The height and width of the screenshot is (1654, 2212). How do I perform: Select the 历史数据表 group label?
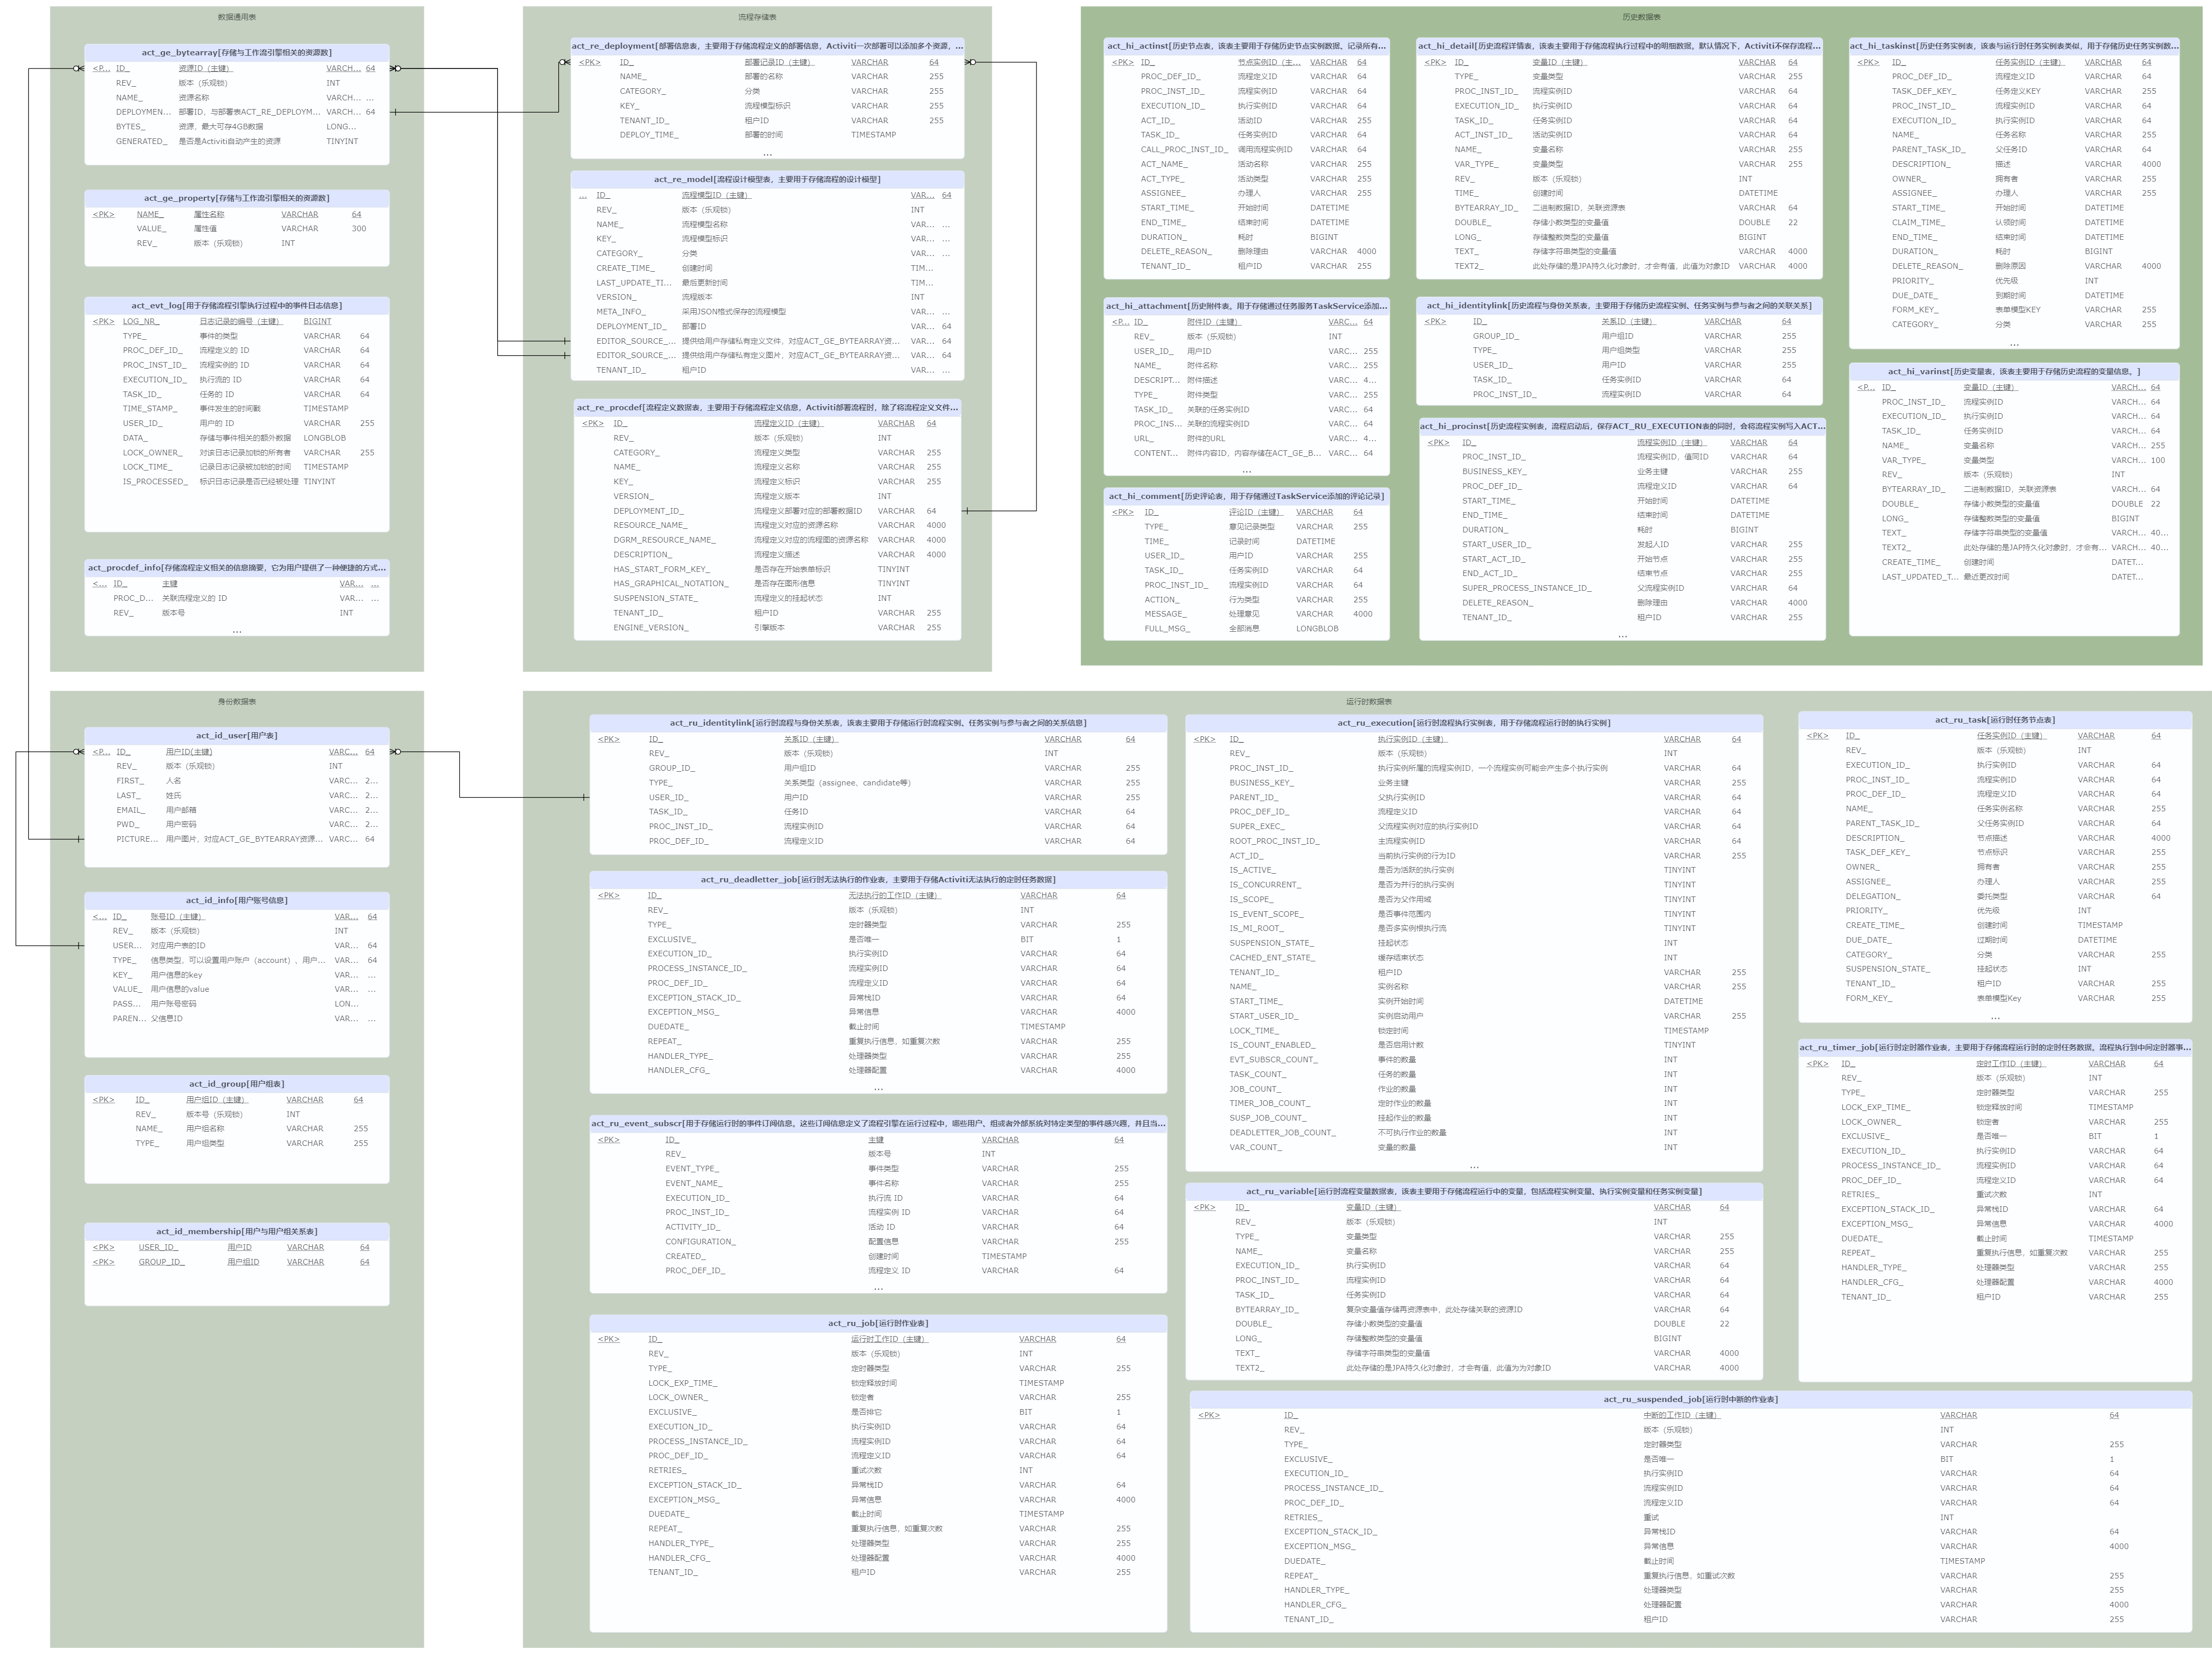click(1641, 17)
